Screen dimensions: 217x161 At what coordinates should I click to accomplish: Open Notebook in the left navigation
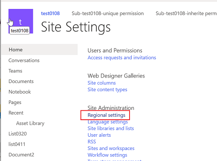point(20,92)
